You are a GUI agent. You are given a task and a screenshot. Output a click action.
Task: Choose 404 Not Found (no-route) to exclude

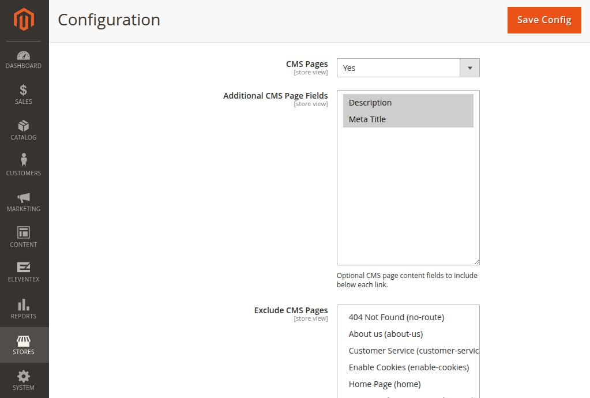coord(396,317)
